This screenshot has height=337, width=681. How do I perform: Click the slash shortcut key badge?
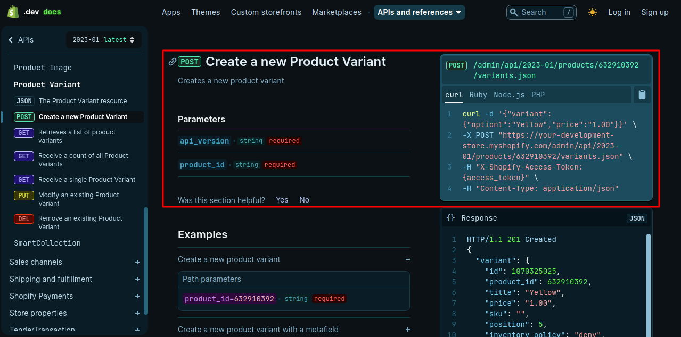pos(569,12)
